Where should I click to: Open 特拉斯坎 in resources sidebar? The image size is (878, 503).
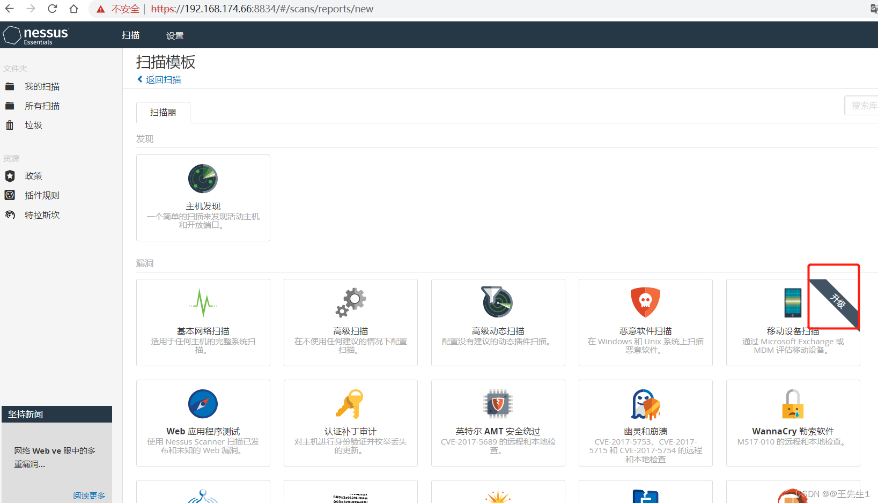point(42,215)
